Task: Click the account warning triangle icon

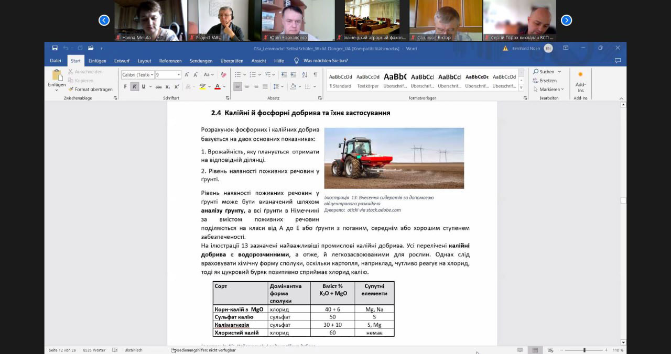Action: (505, 48)
